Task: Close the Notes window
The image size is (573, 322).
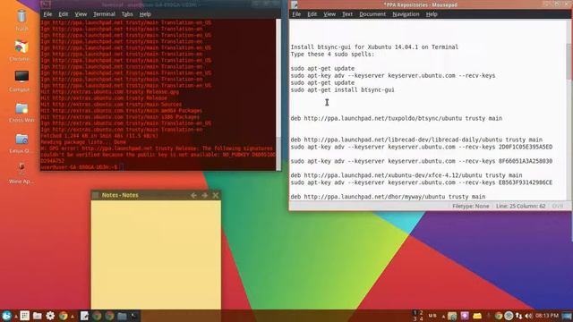Action: pyautogui.click(x=216, y=195)
